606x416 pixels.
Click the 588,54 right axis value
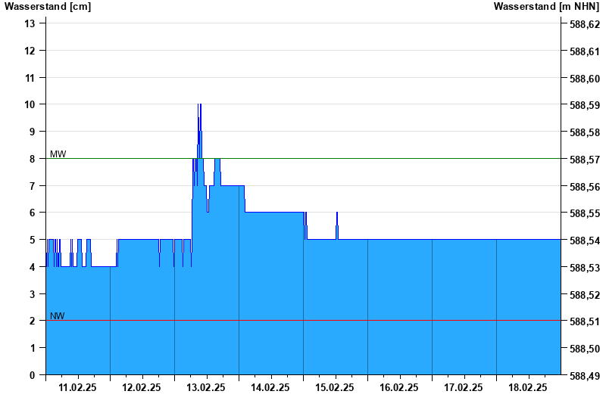coord(585,241)
